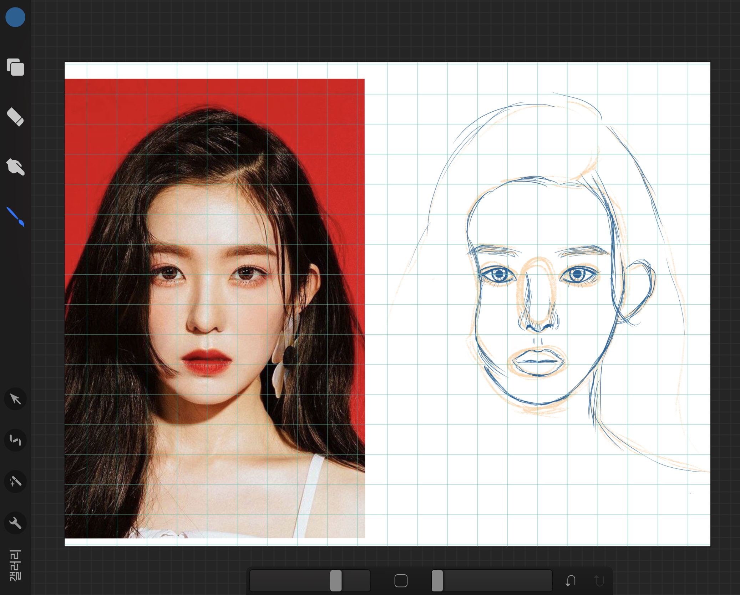Activate the Transform arrow tool

point(15,399)
